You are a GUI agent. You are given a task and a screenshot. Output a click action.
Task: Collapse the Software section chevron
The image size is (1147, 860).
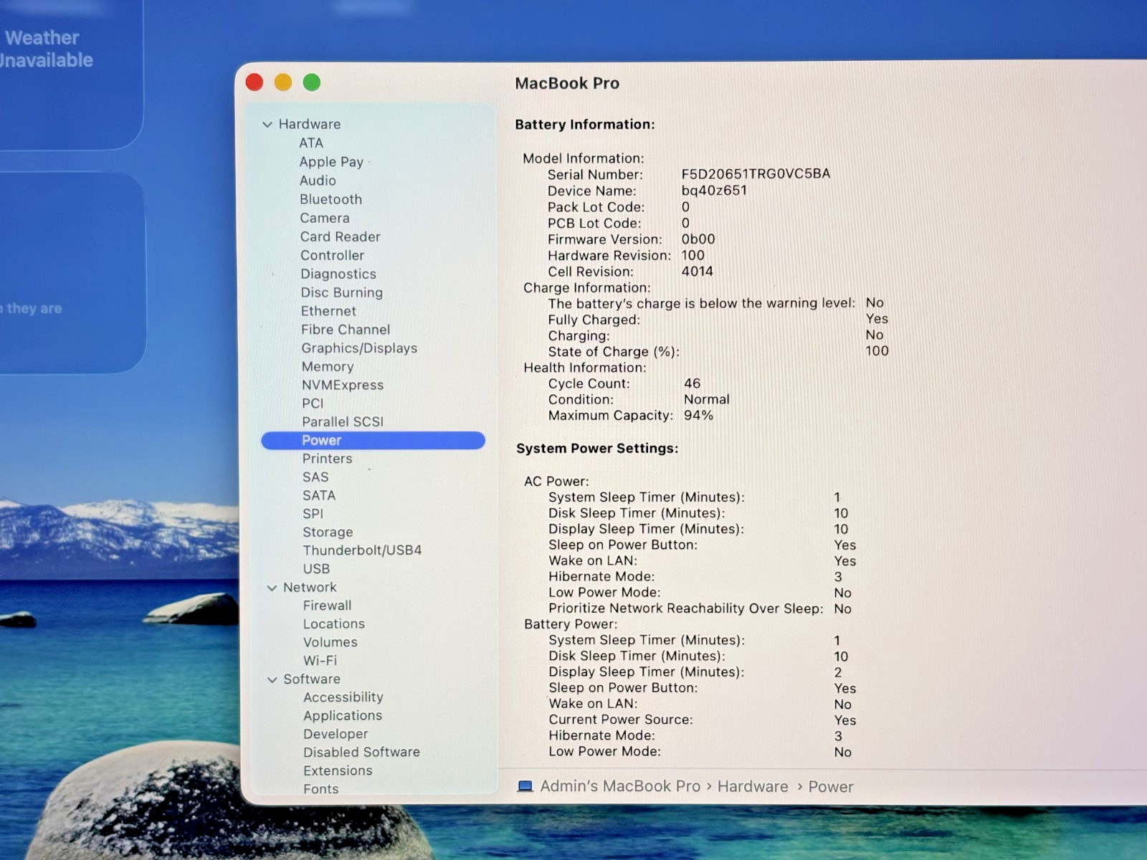coord(272,679)
